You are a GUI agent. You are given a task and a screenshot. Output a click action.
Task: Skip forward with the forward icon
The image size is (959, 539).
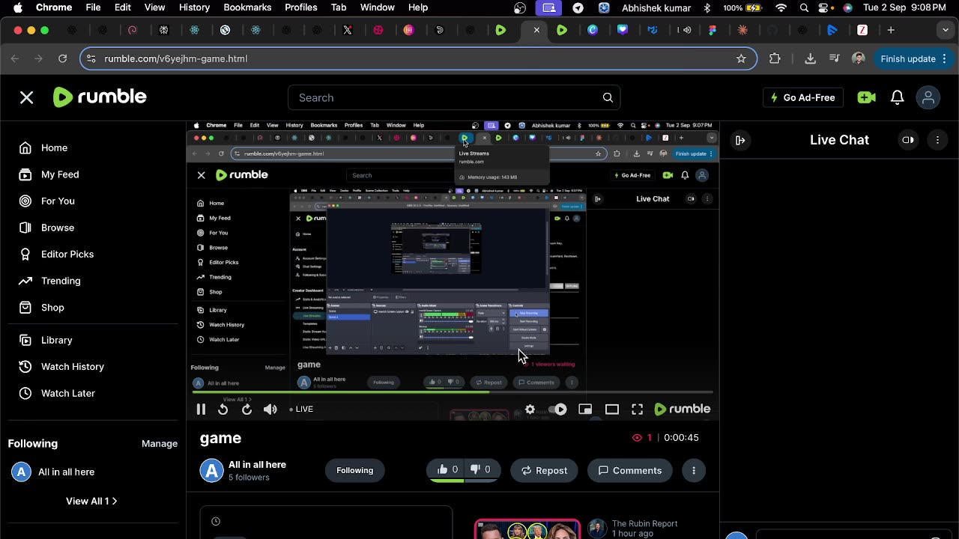(x=246, y=409)
